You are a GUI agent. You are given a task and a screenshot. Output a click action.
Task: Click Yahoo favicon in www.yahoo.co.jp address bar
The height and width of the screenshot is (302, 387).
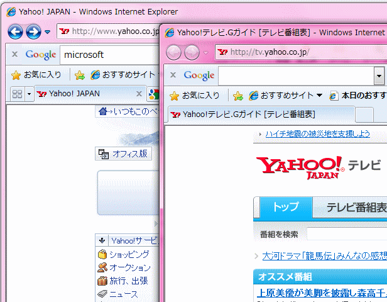tap(64, 31)
